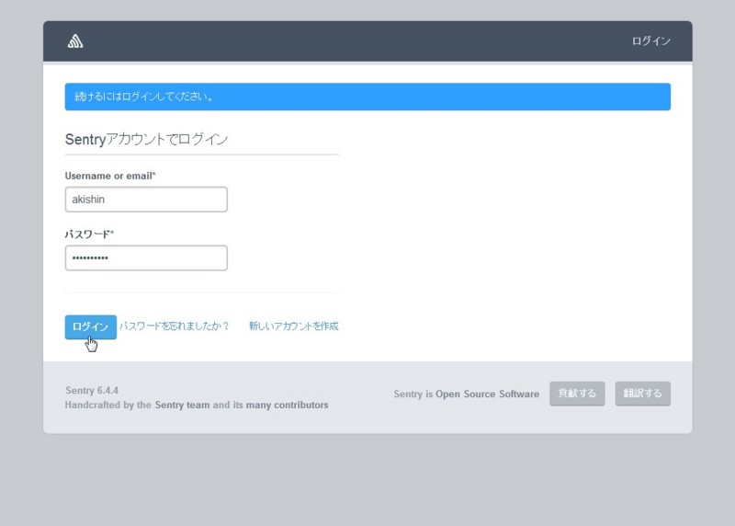Screen dimensions: 735x526
Task: Open the Open Source Software link
Action: click(487, 394)
